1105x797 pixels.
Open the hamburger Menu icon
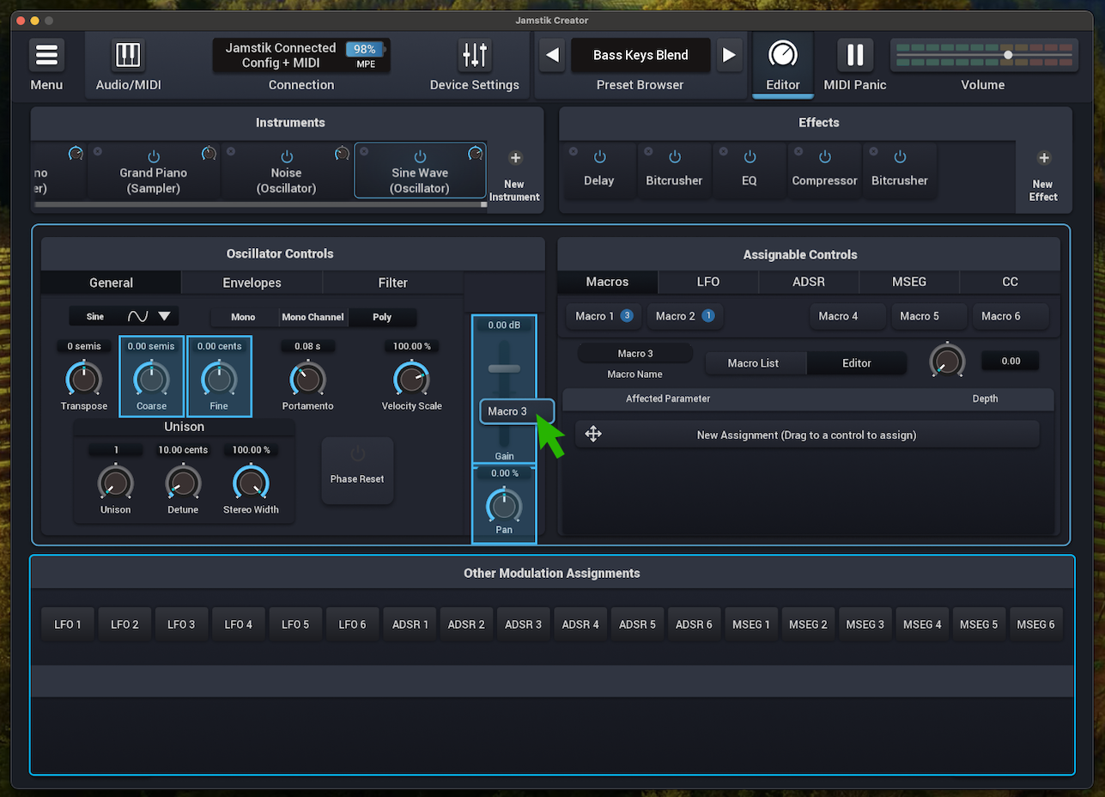point(46,55)
